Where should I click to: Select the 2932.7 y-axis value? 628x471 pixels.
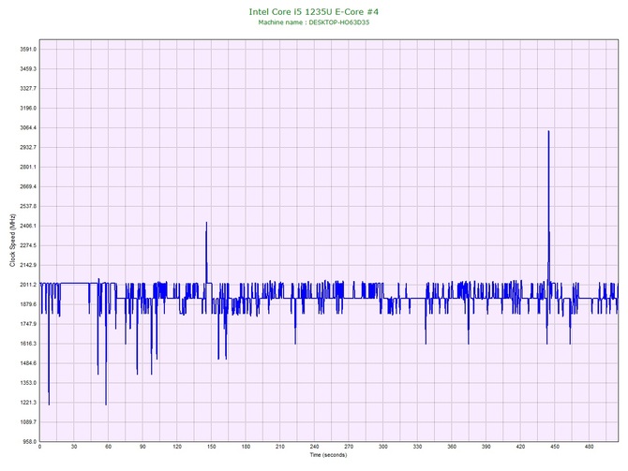(x=28, y=147)
